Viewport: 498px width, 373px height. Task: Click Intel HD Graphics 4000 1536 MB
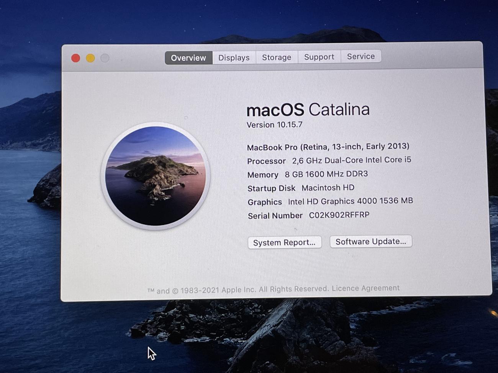[x=350, y=201]
